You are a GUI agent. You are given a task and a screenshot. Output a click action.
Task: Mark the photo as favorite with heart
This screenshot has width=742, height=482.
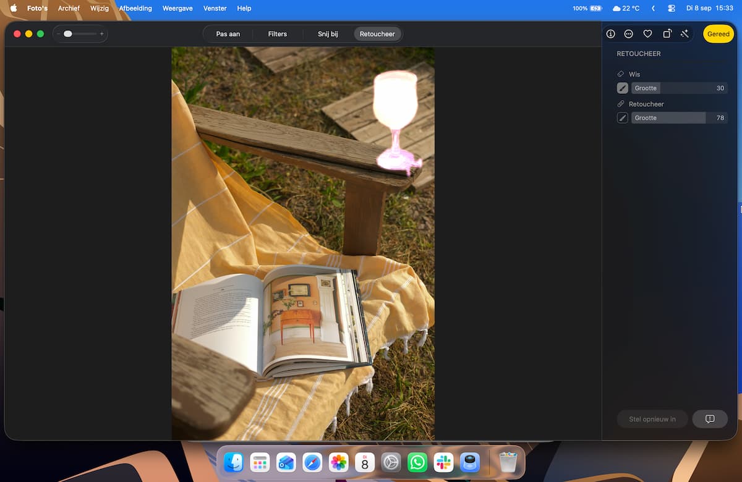coord(647,34)
